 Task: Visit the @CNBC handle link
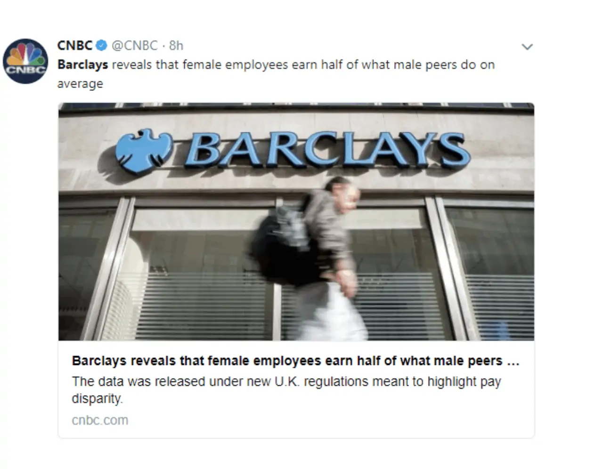click(134, 46)
